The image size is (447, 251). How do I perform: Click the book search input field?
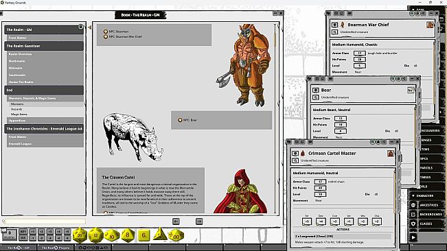tap(45, 221)
